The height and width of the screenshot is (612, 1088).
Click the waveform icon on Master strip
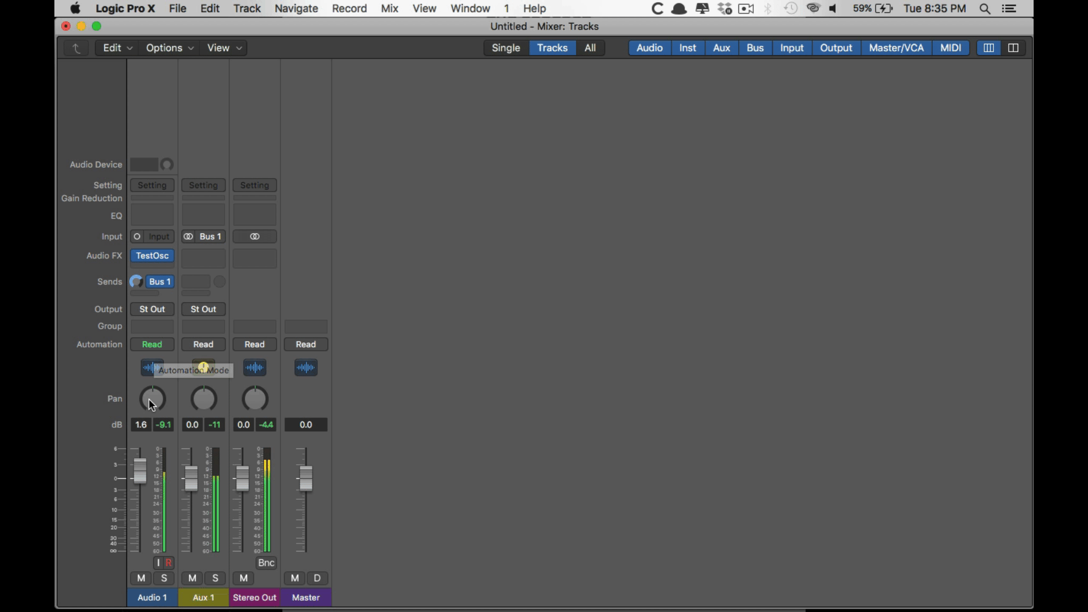(x=306, y=368)
